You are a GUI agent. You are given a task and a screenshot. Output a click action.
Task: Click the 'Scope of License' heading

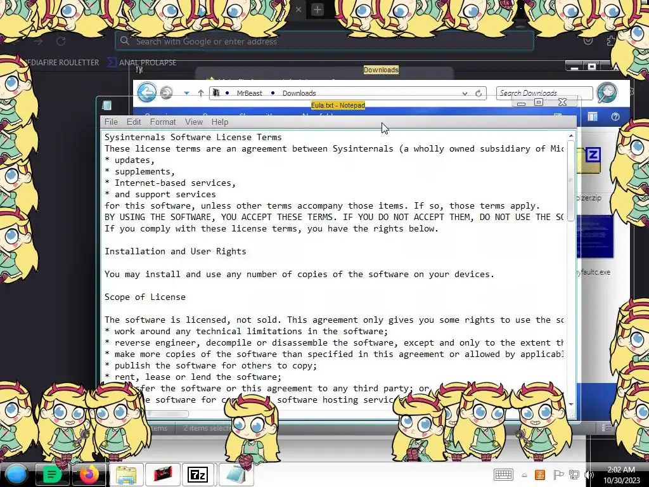pos(145,297)
